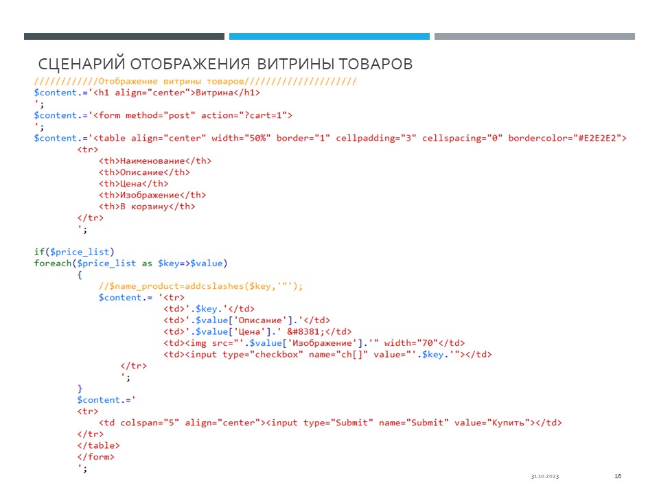Click the img src code line
Viewport: 659px width, 494px height.
314,342
